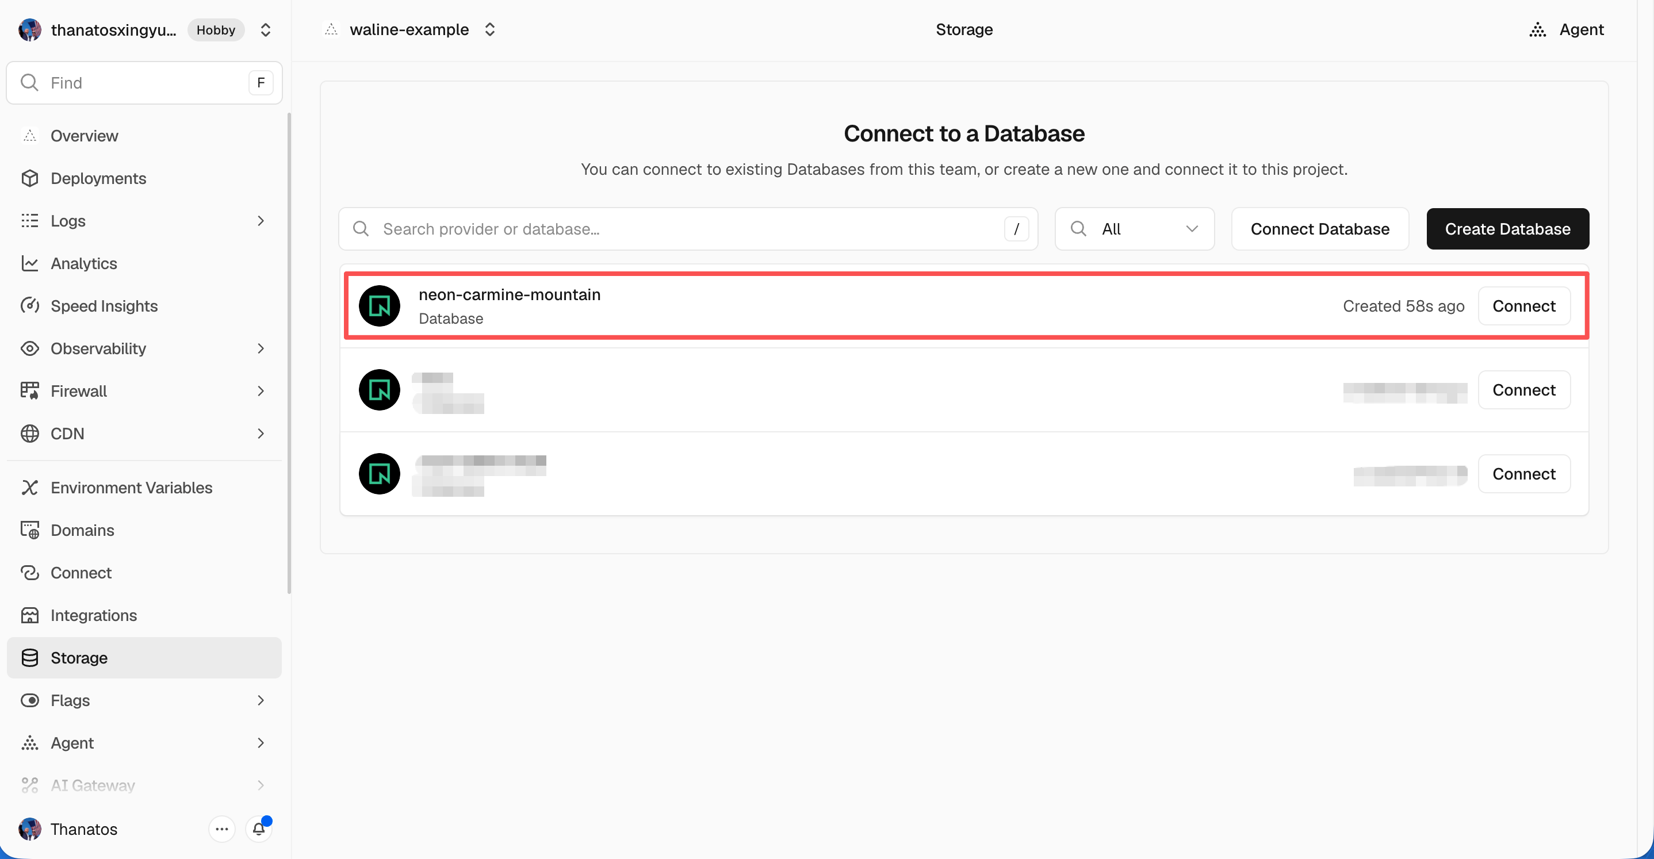Focus the Find search field in sidebar
This screenshot has width=1654, height=859.
tap(144, 83)
